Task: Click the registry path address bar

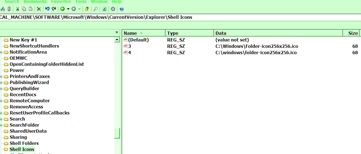Action: (x=180, y=17)
